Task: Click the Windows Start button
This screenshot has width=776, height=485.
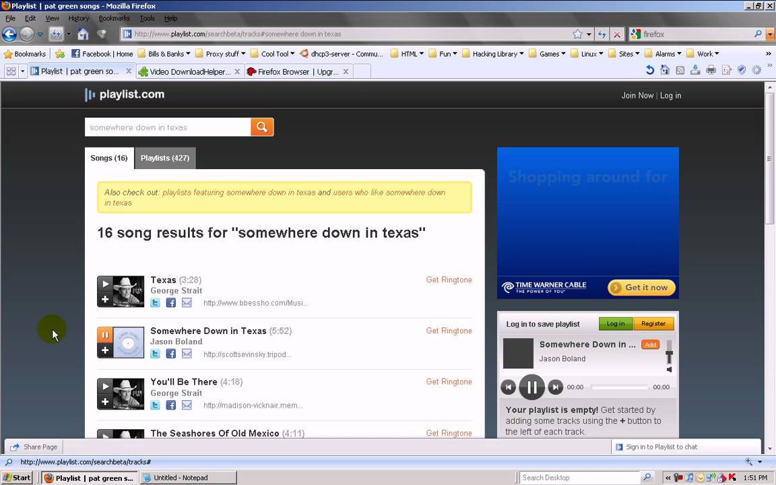Action: pos(18,478)
